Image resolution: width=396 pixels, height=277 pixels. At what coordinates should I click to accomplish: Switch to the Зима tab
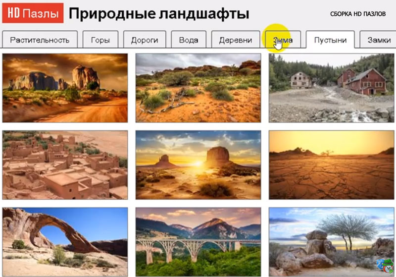tap(283, 40)
